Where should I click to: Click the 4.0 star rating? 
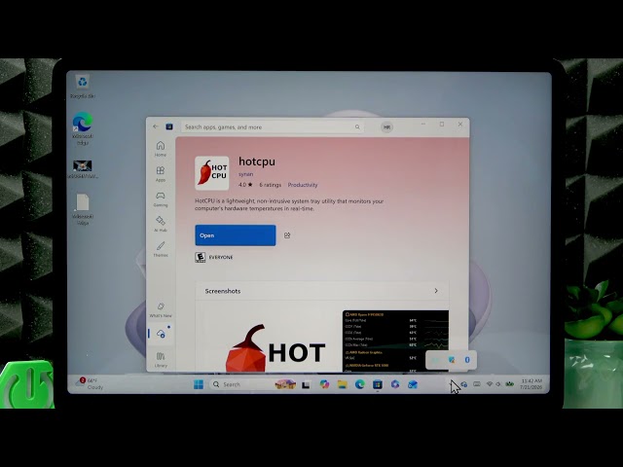(x=245, y=185)
